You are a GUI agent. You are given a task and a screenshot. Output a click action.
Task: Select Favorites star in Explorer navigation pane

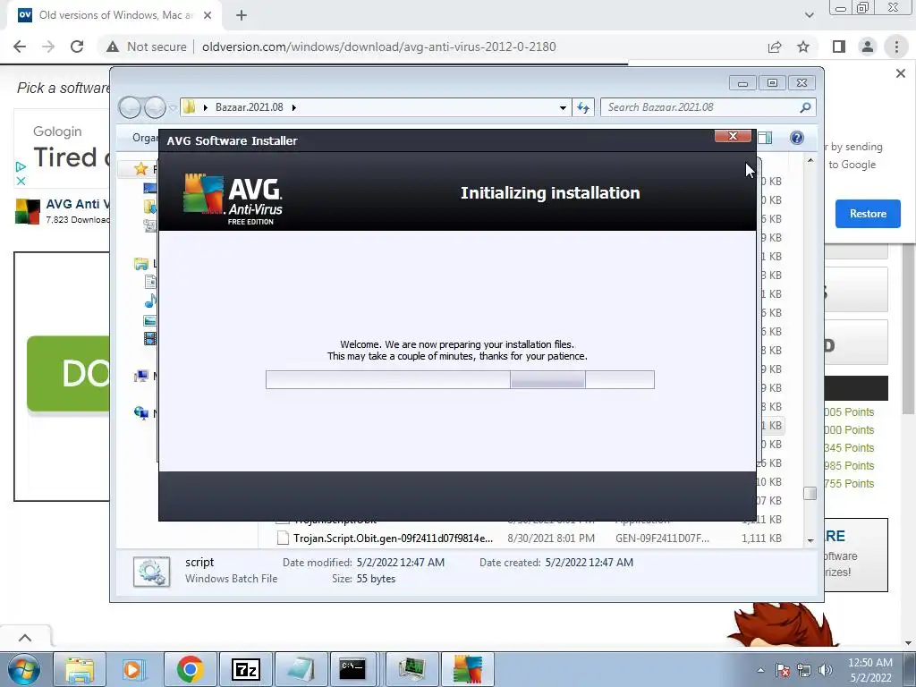[x=140, y=169]
